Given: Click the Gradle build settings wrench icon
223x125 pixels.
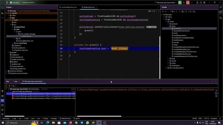Looking at the screenshot, I should point(194,11).
